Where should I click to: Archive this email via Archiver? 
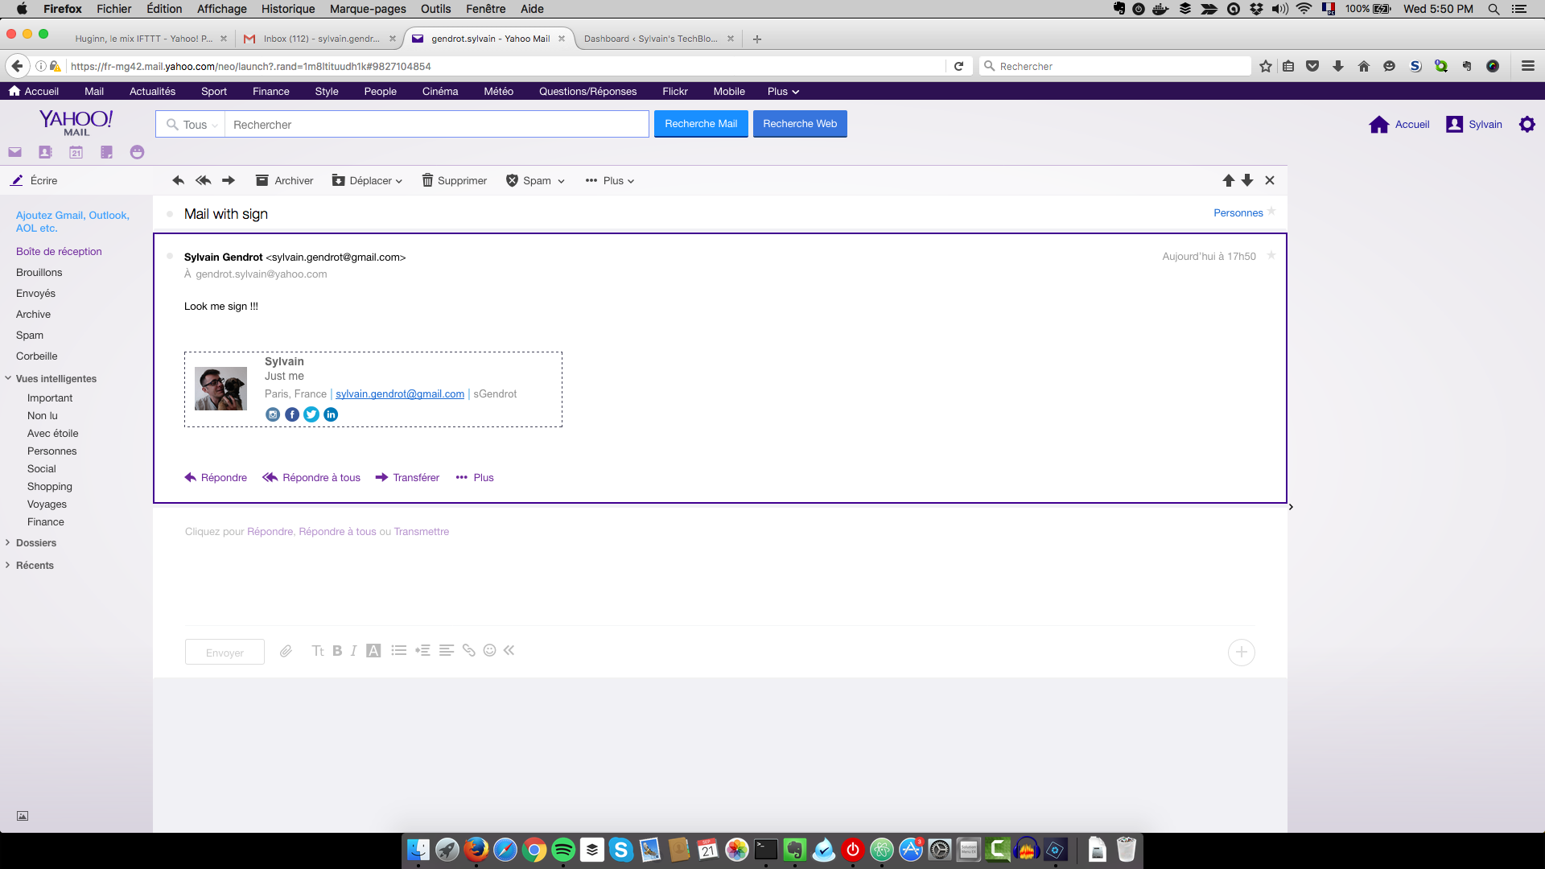pyautogui.click(x=285, y=180)
